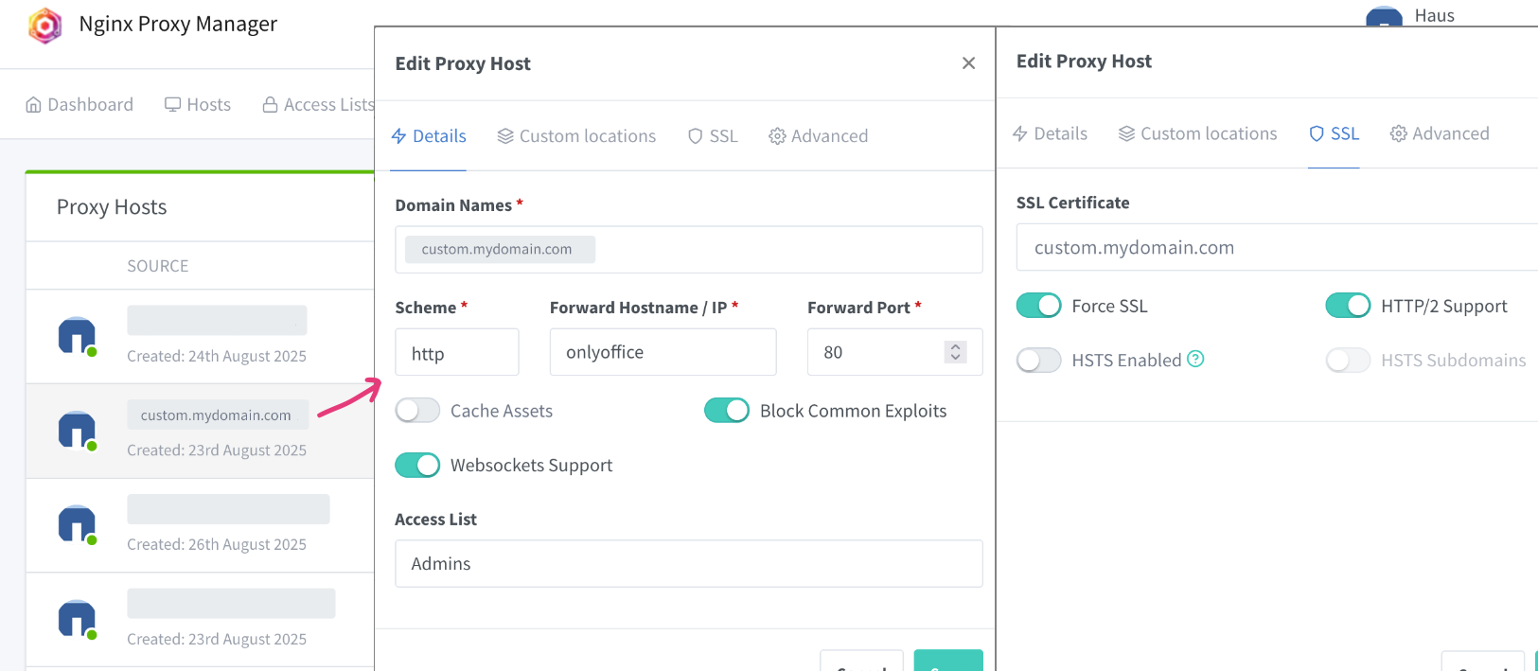Open the Advanced tab in left dialog
1538x671 pixels.
click(x=819, y=136)
